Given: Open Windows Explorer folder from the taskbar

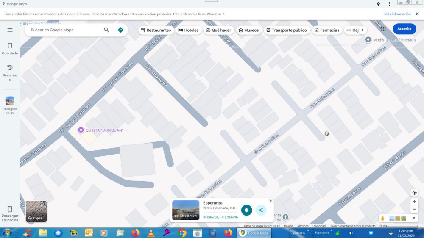Looking at the screenshot, I should click(x=43, y=233).
